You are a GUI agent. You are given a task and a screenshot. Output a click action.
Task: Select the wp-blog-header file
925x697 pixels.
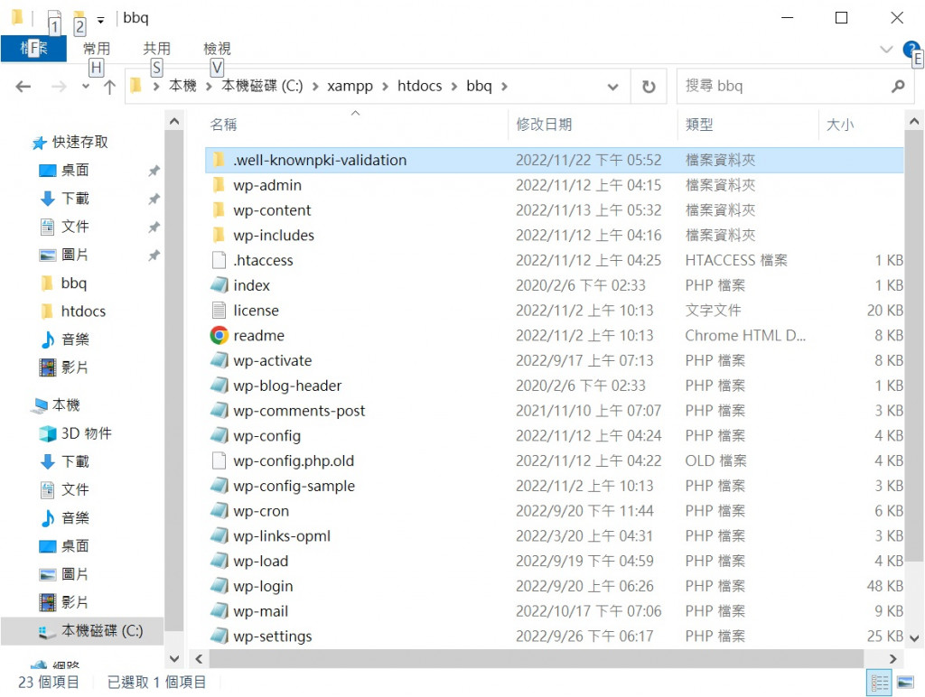point(287,386)
